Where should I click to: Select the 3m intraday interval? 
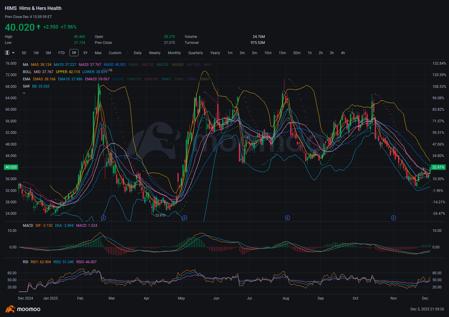(x=242, y=53)
